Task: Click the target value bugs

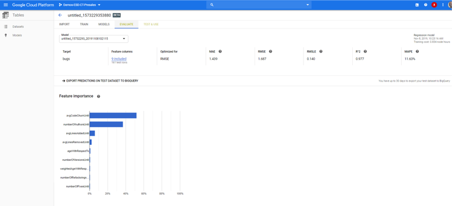Action: click(66, 59)
